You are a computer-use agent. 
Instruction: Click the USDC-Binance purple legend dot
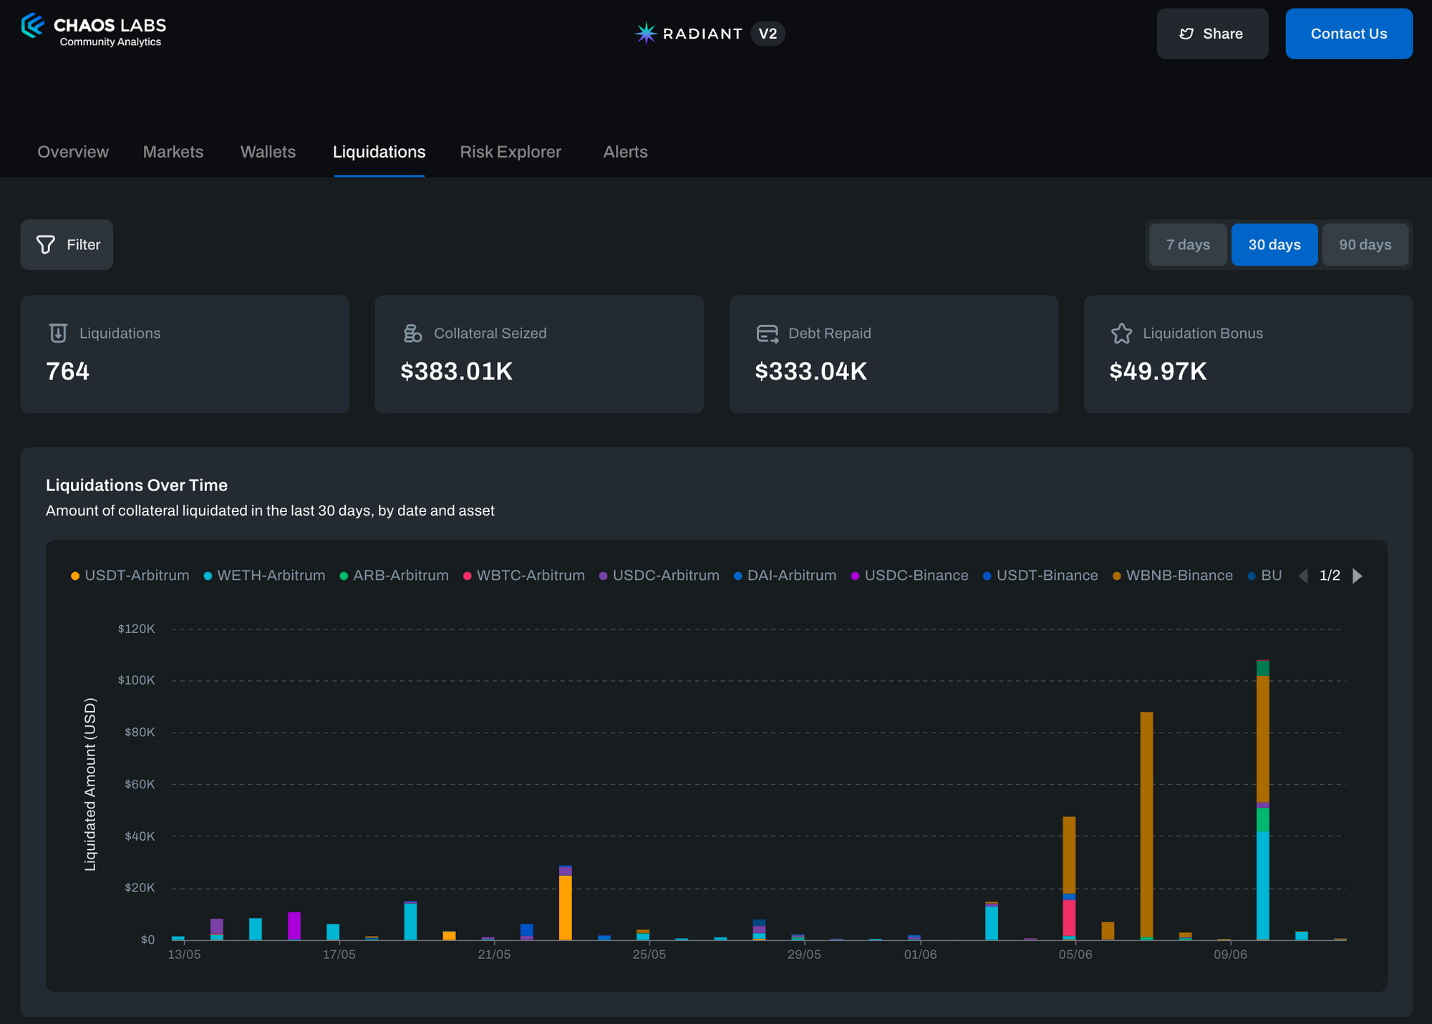tap(855, 576)
